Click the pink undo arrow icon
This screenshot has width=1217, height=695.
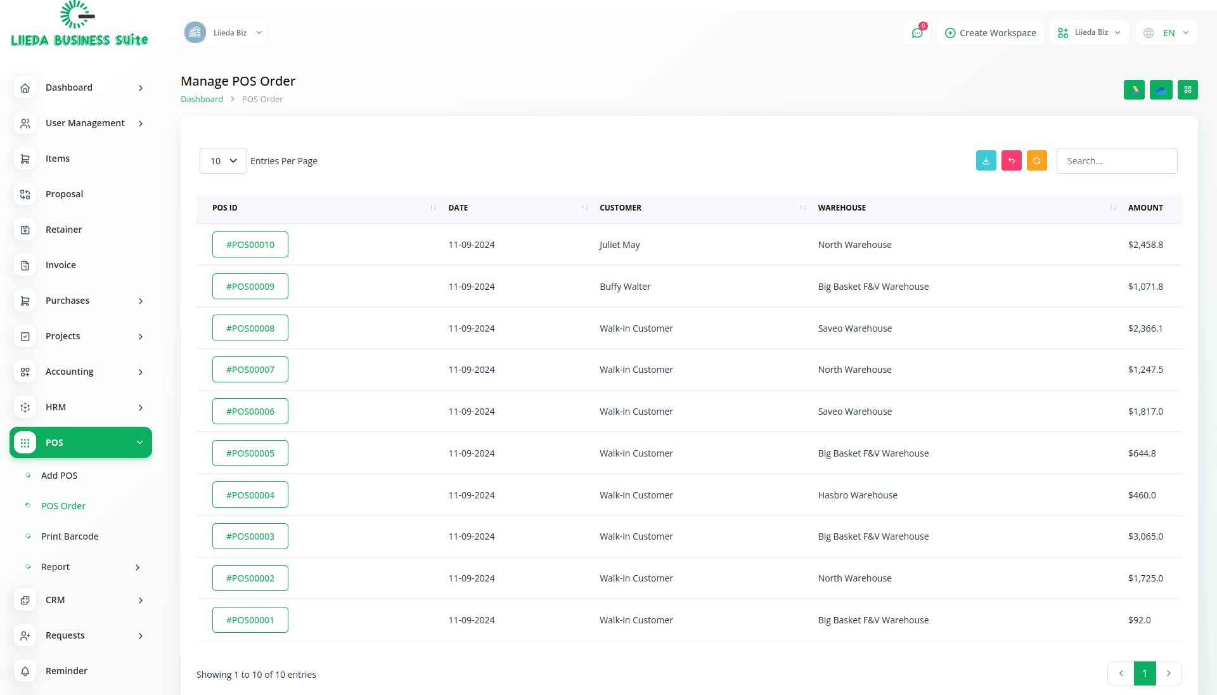click(x=1011, y=161)
